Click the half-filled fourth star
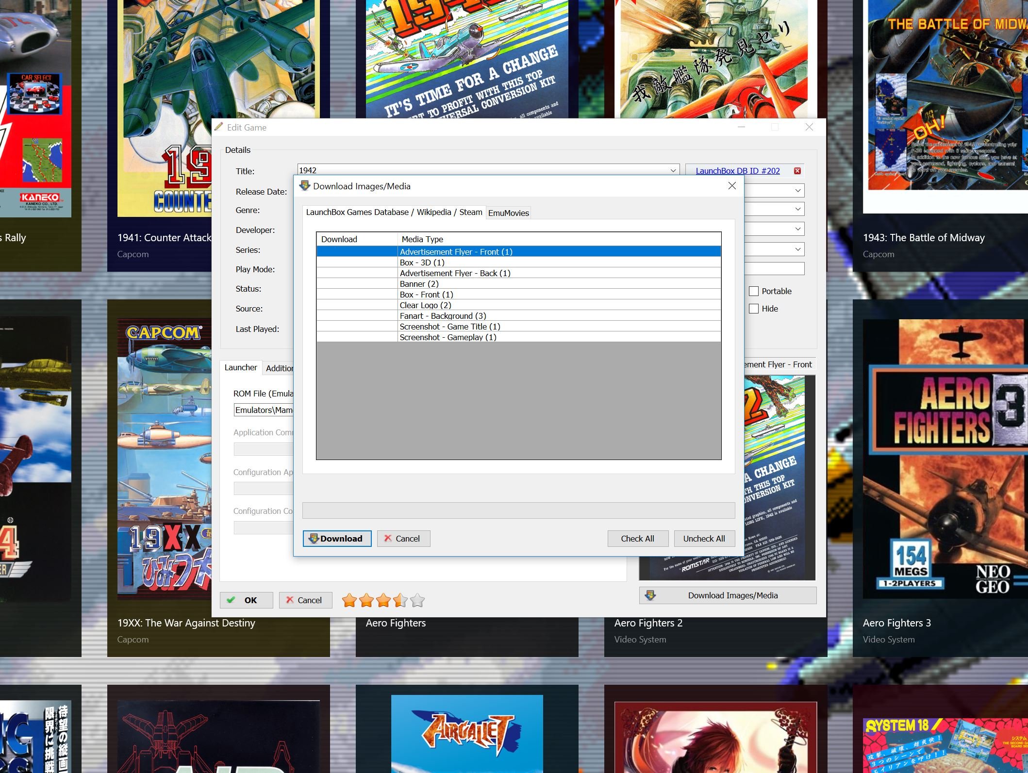The width and height of the screenshot is (1028, 773). pos(400,600)
